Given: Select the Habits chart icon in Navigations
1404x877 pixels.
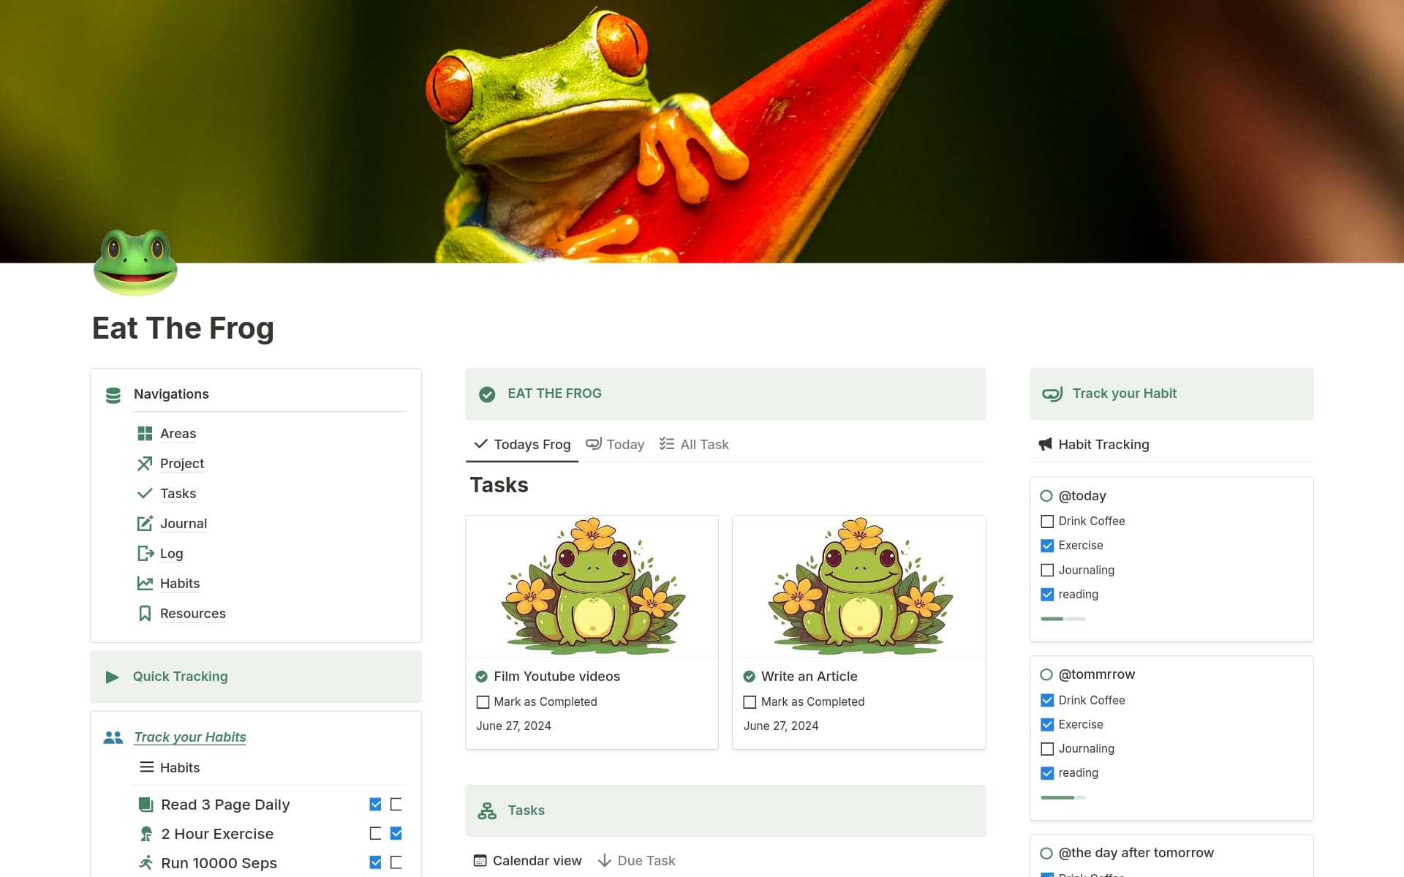Looking at the screenshot, I should click(145, 583).
